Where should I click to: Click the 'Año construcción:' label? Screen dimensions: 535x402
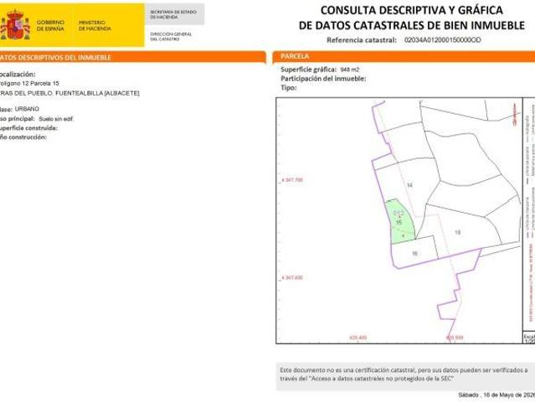(x=23, y=137)
